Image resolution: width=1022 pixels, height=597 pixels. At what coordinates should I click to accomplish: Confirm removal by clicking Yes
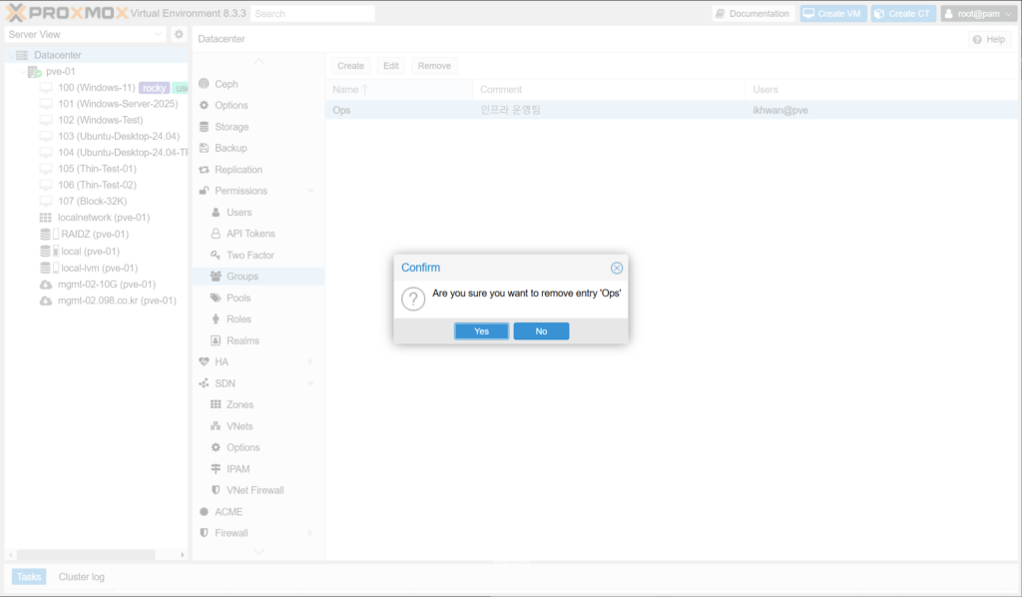click(481, 331)
